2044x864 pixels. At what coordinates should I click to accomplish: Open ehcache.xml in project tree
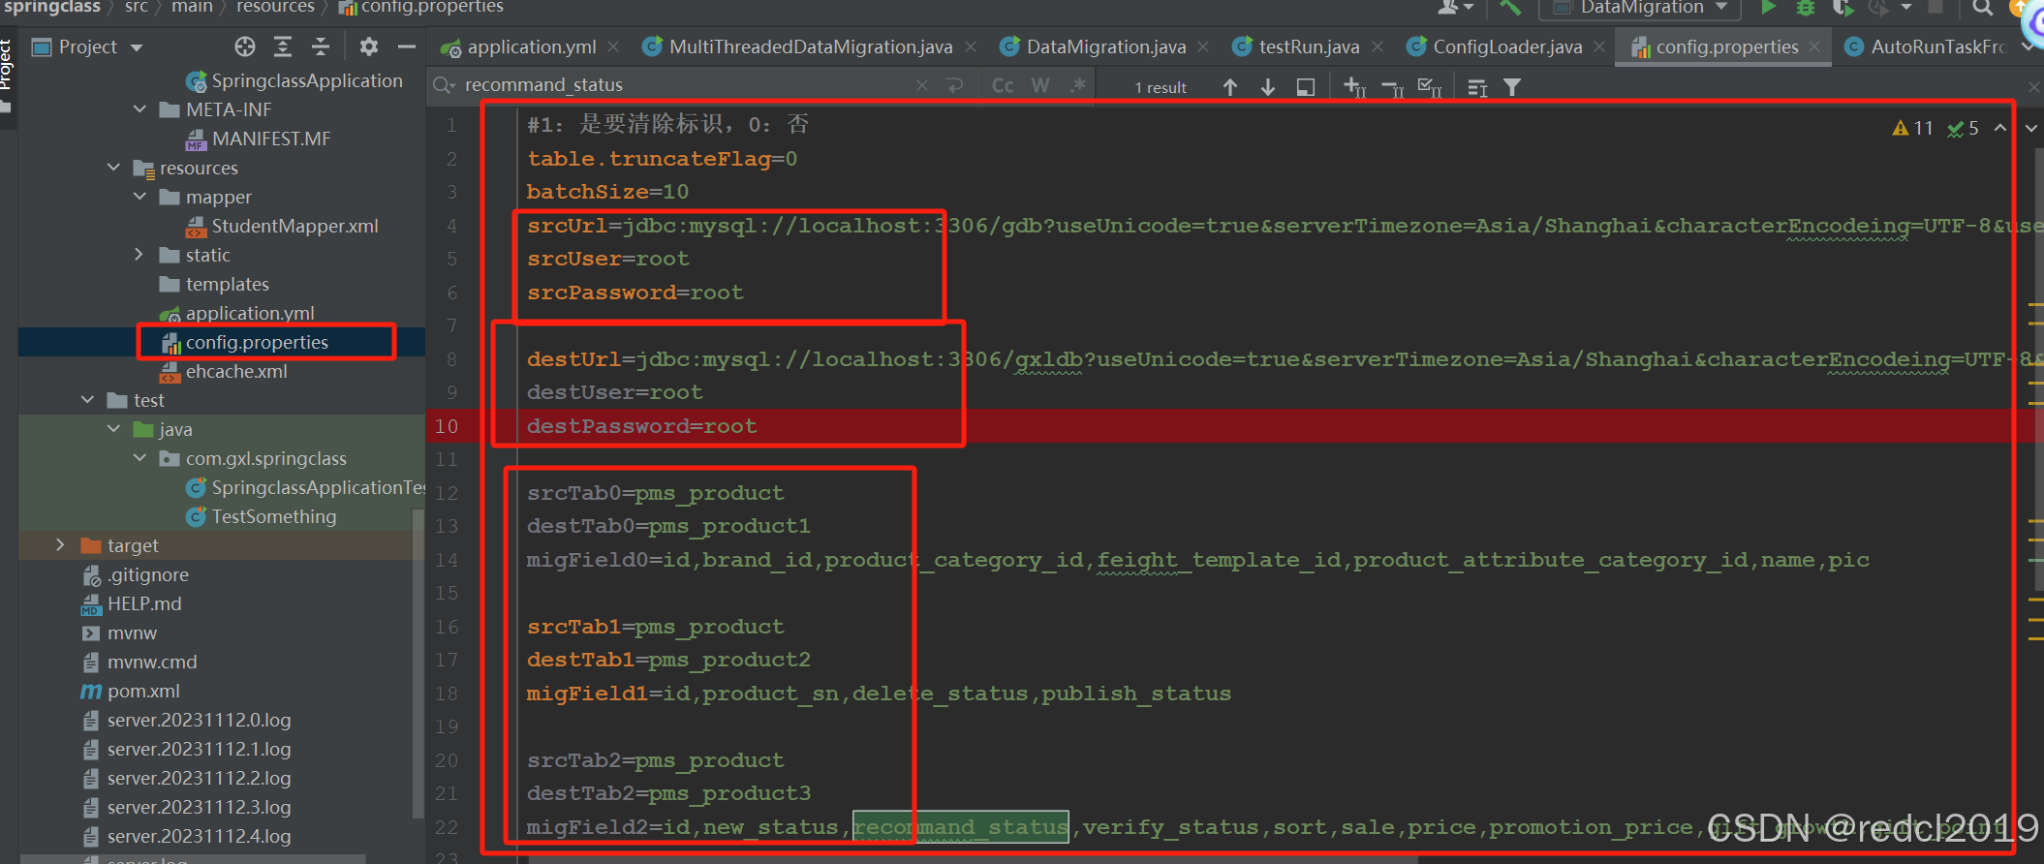click(236, 371)
